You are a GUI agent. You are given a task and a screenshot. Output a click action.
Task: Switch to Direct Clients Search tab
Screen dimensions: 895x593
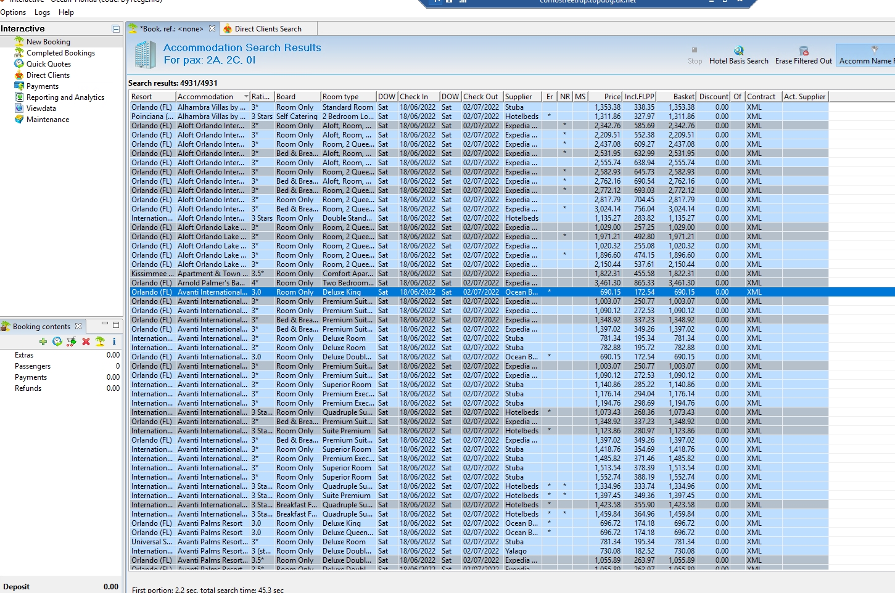[x=268, y=29]
